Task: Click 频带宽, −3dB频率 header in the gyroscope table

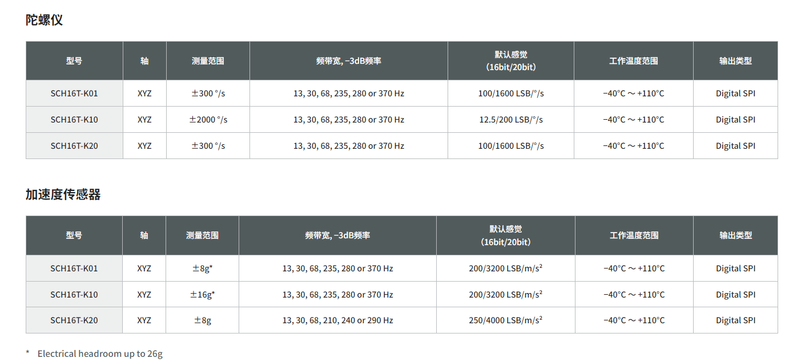Action: [x=348, y=61]
